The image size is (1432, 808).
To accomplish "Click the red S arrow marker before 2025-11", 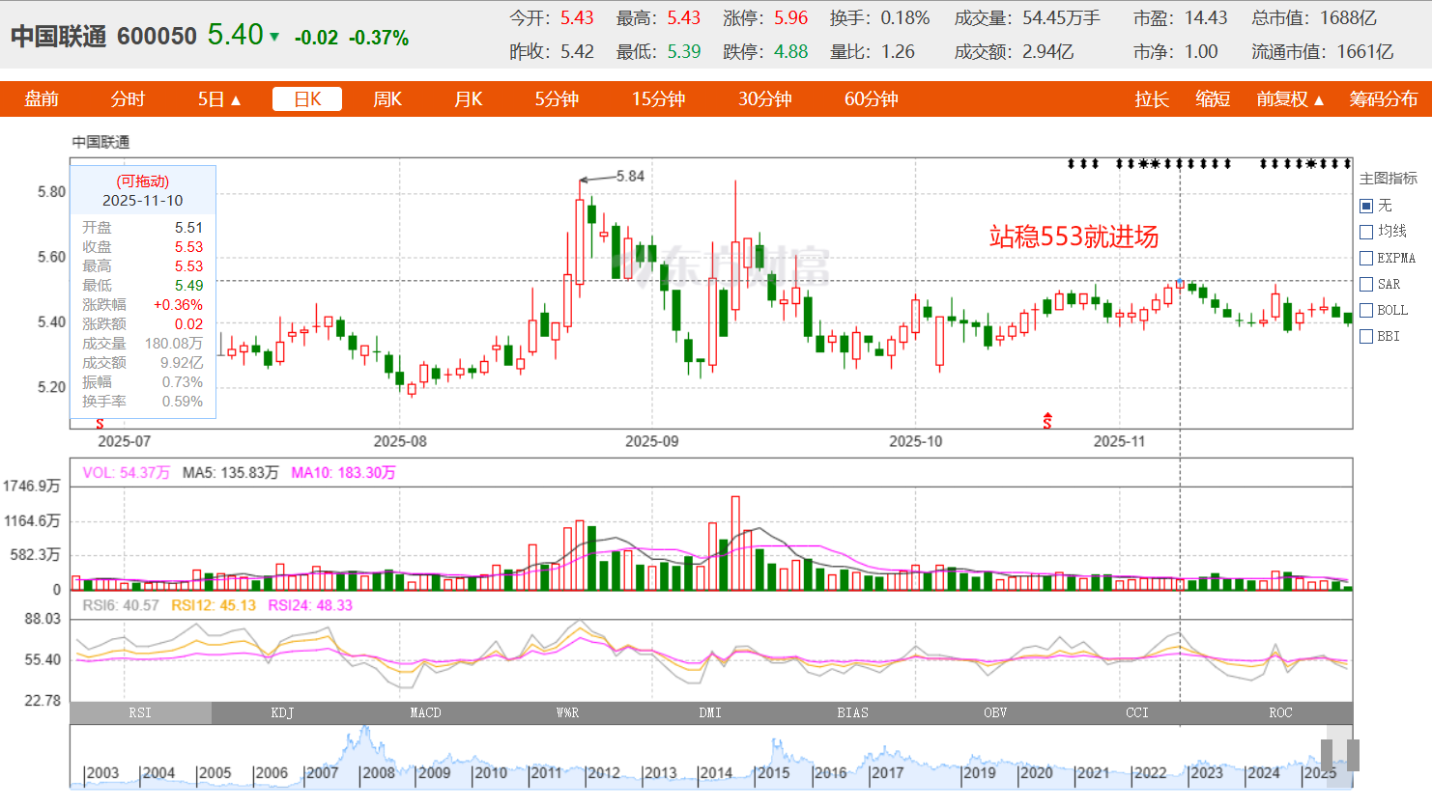I will (1046, 420).
